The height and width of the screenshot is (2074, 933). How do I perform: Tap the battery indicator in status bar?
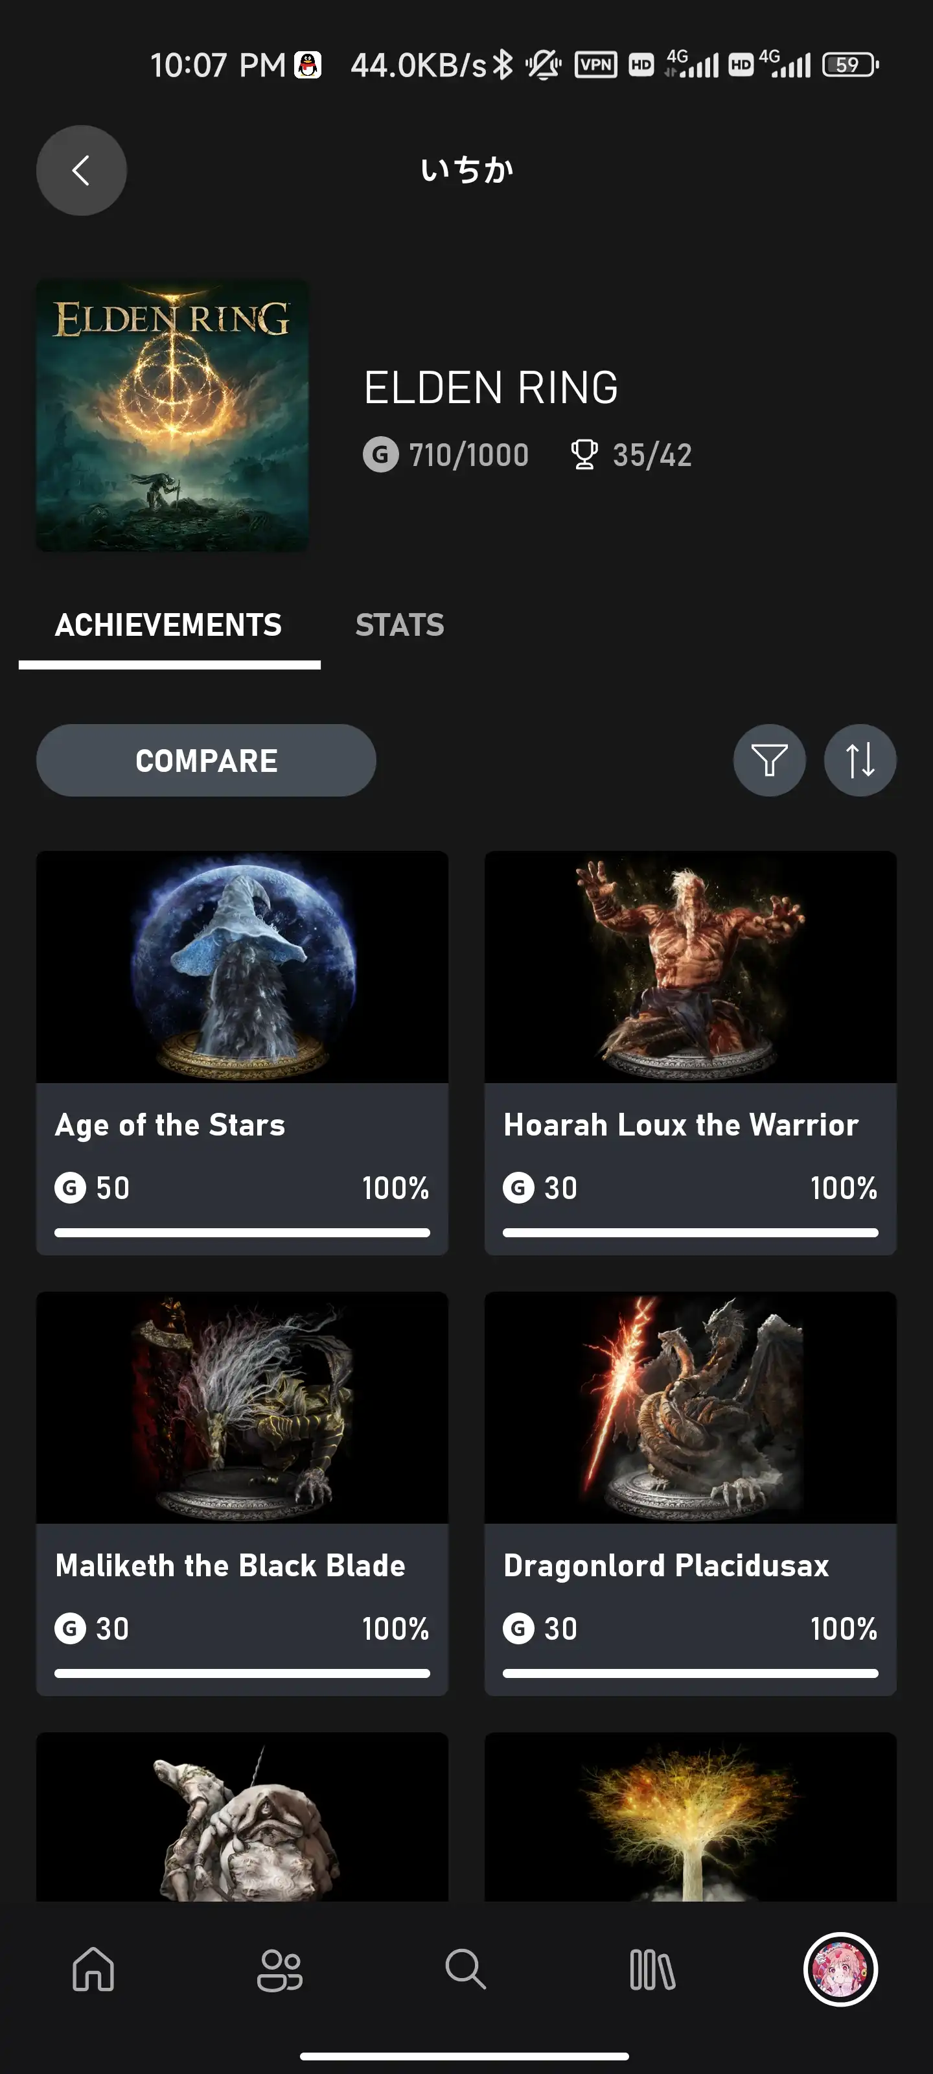[x=849, y=64]
